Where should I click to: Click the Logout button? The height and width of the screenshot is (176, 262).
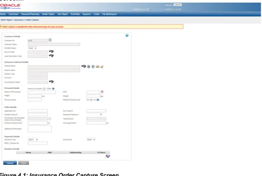(x=178, y=5)
